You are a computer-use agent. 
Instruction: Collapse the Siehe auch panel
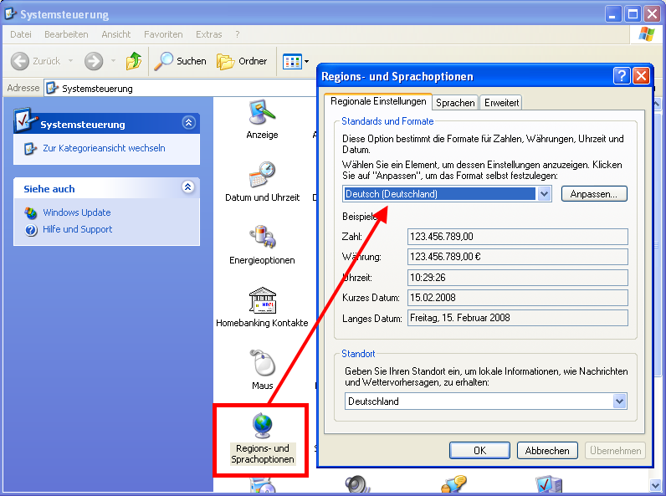(188, 188)
